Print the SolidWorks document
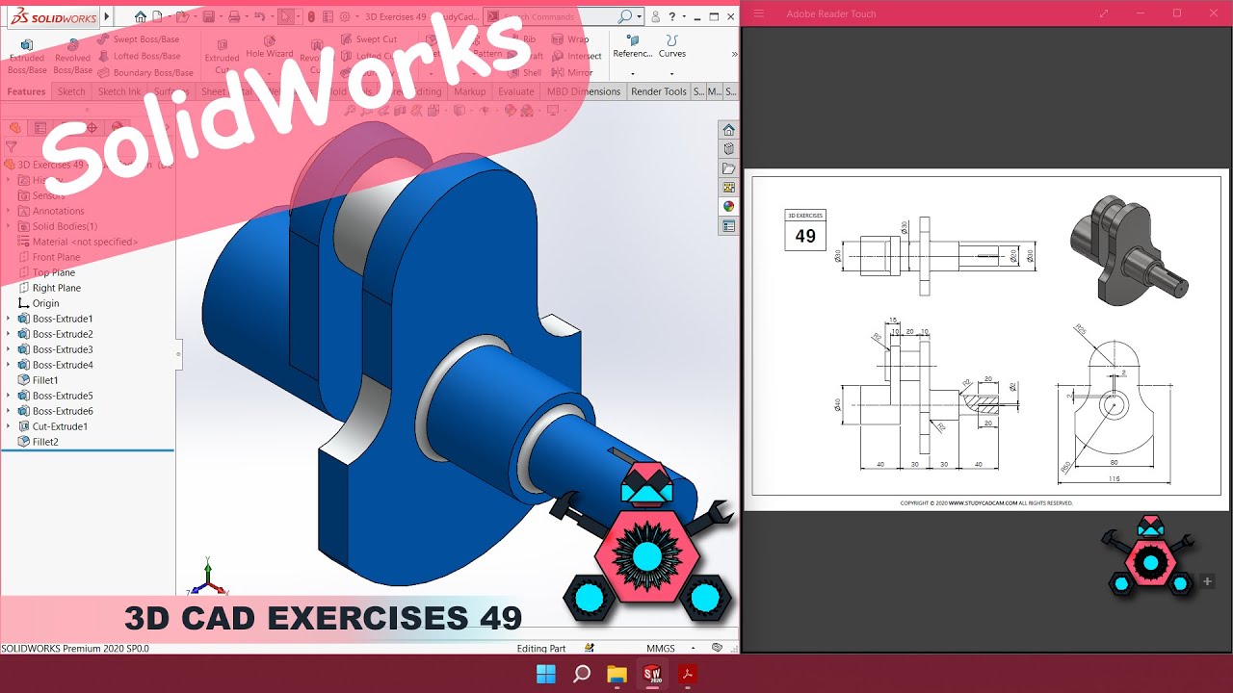The image size is (1233, 693). click(233, 16)
